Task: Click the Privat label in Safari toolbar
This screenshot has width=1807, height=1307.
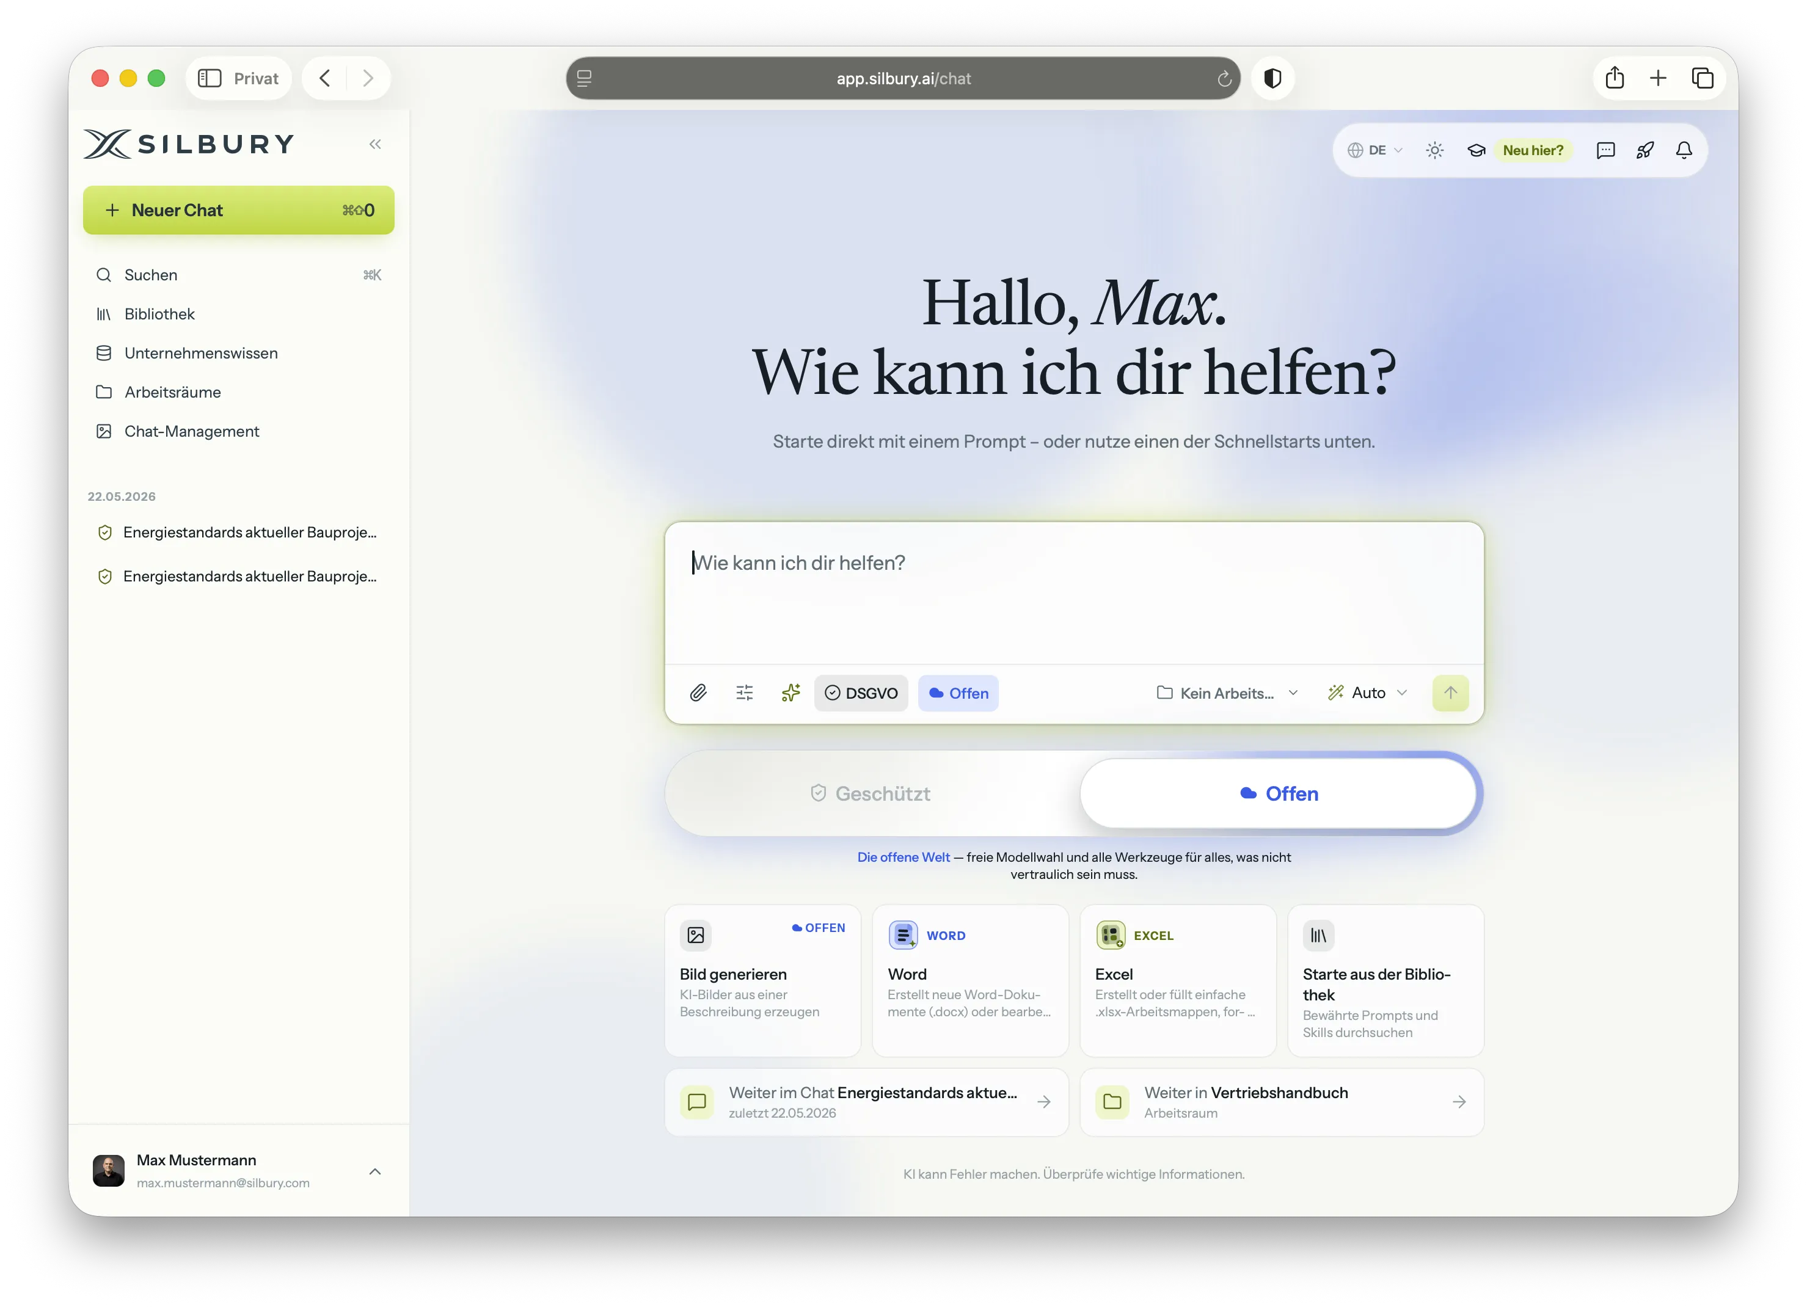Action: point(256,78)
